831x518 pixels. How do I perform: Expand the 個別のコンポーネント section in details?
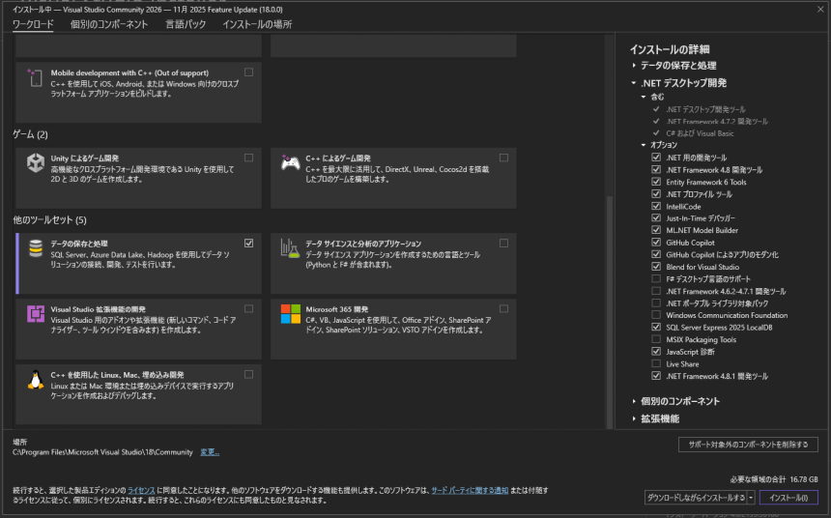coord(635,401)
